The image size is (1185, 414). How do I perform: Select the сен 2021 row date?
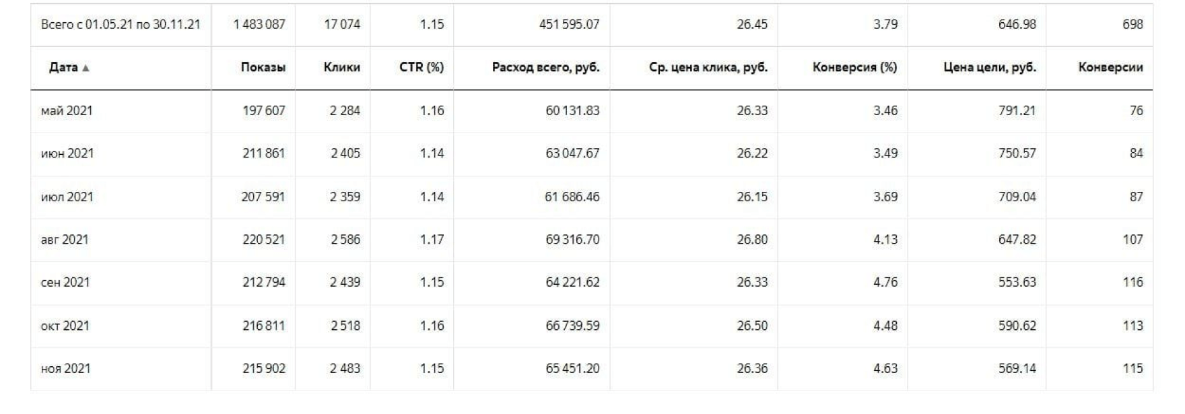(65, 282)
